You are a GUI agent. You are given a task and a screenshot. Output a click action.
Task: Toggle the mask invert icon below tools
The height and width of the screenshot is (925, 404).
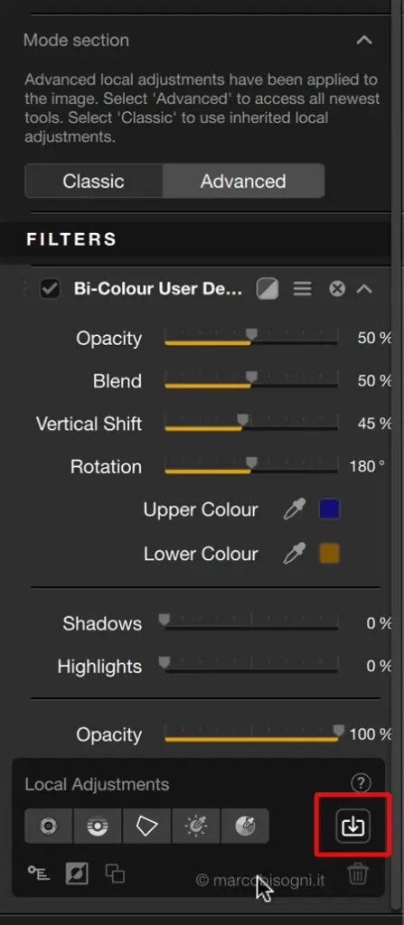(77, 874)
